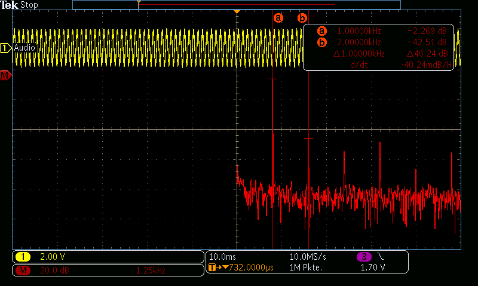The width and height of the screenshot is (478, 286).
Task: Click the 20.0 dB math scale readout
Action: pos(54,270)
